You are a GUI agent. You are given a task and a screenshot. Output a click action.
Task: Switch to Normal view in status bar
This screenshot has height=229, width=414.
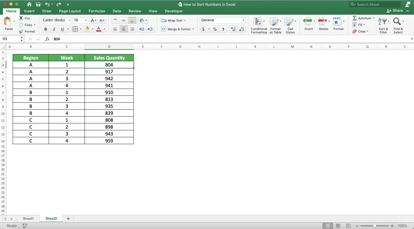point(328,226)
